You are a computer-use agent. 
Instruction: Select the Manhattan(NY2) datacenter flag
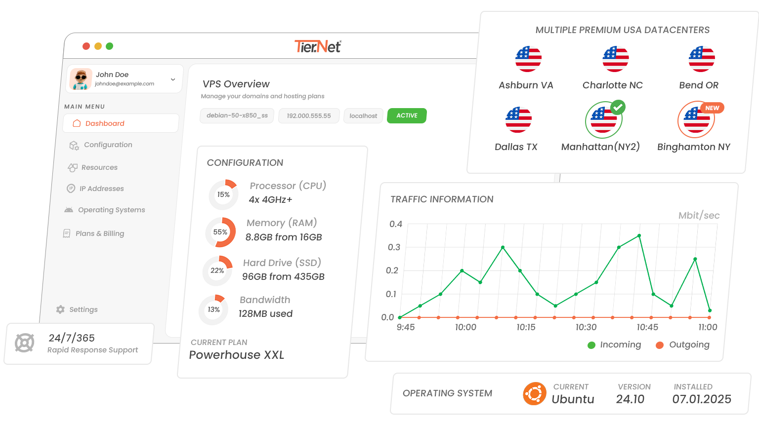coord(604,120)
